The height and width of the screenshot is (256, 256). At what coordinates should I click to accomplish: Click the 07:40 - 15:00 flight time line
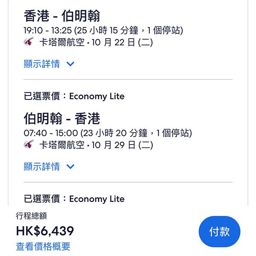(x=108, y=133)
